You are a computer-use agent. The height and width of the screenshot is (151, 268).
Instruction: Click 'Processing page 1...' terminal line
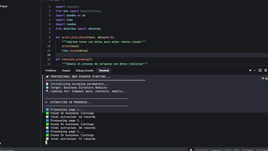(x=67, y=110)
